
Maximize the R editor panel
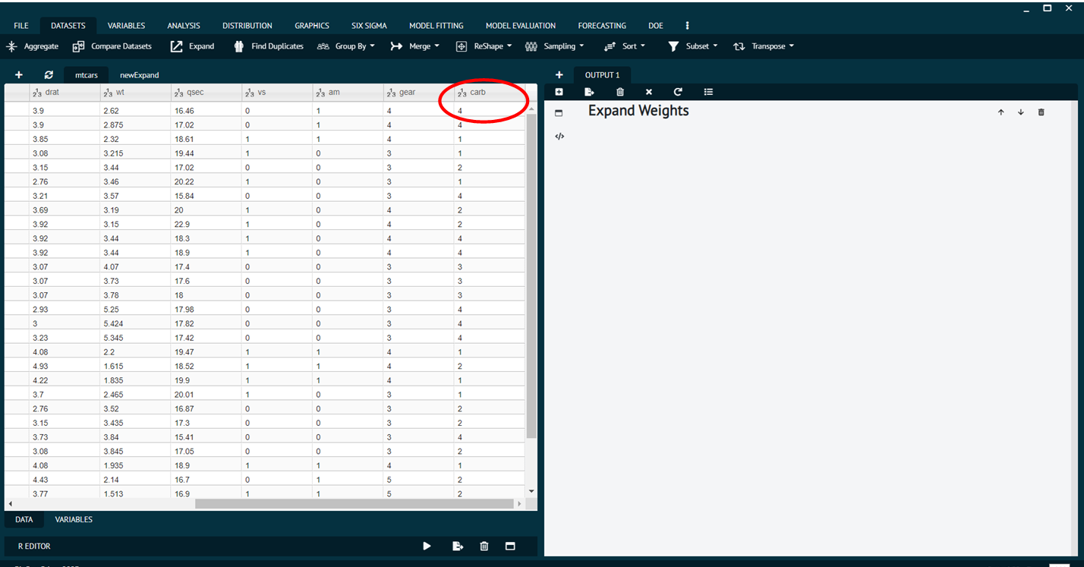(510, 546)
